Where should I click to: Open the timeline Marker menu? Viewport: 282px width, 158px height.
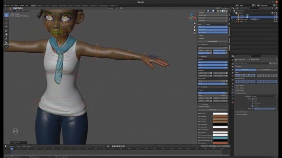click(29, 146)
